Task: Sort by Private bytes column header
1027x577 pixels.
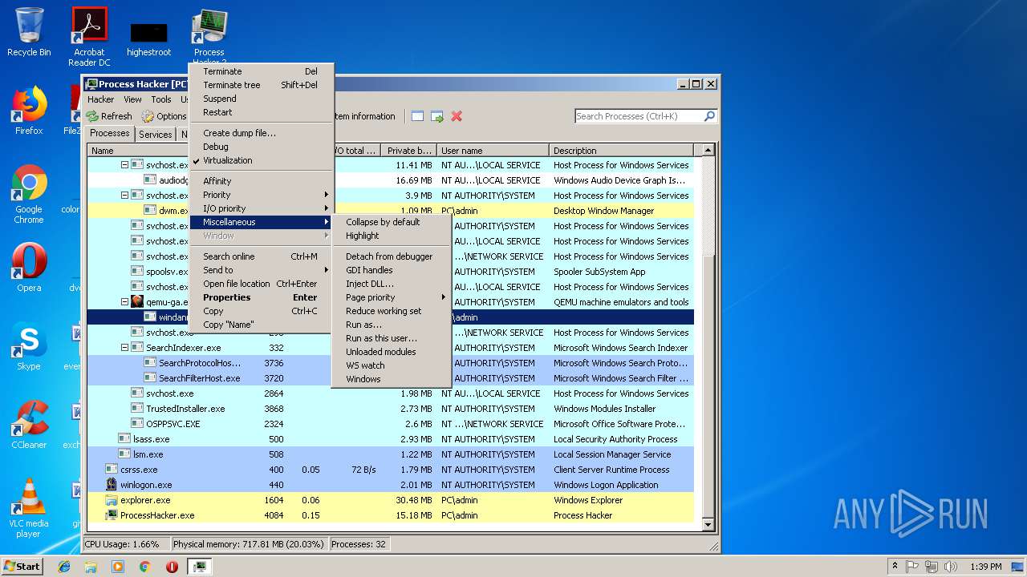Action: tap(409, 151)
